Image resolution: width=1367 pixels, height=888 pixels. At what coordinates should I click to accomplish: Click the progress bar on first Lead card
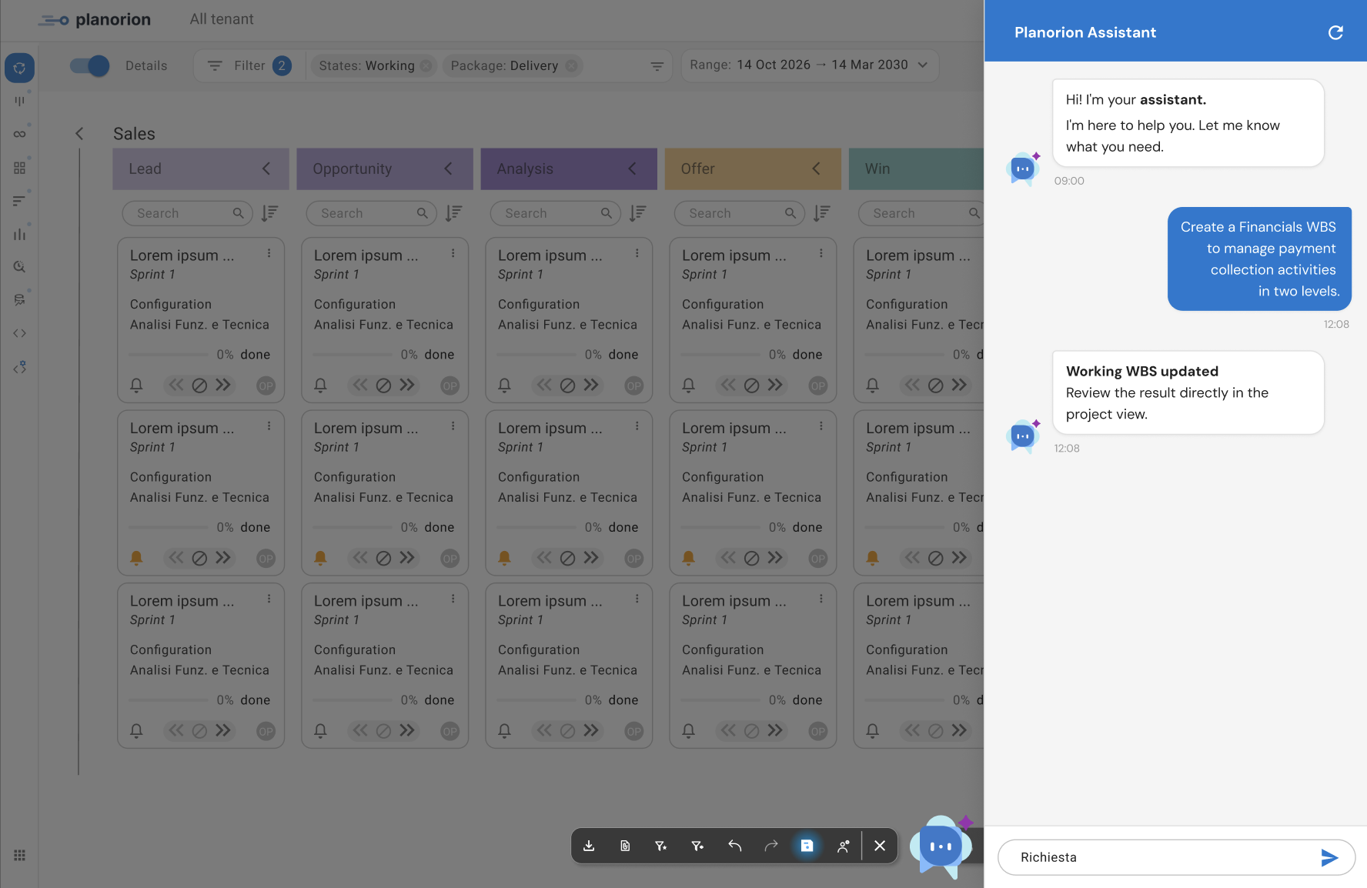[x=168, y=355]
